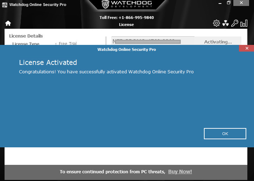Click the Toll Free phone number text
This screenshot has height=181, width=254.
pos(127,18)
